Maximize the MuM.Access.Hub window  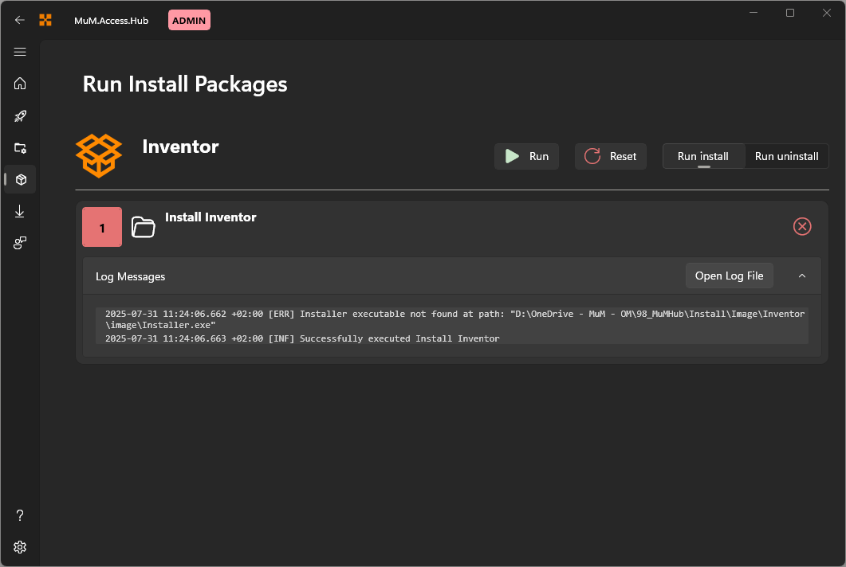point(790,13)
